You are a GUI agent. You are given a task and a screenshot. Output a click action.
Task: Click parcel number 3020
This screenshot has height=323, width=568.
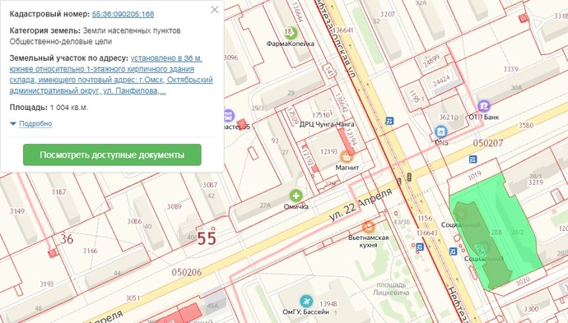point(523,281)
